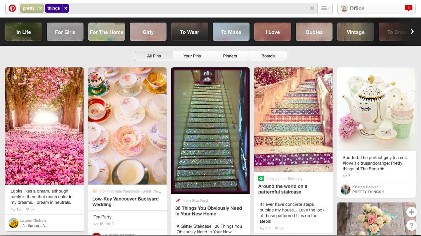
Task: Switch to the All Pins tab
Action: point(154,56)
